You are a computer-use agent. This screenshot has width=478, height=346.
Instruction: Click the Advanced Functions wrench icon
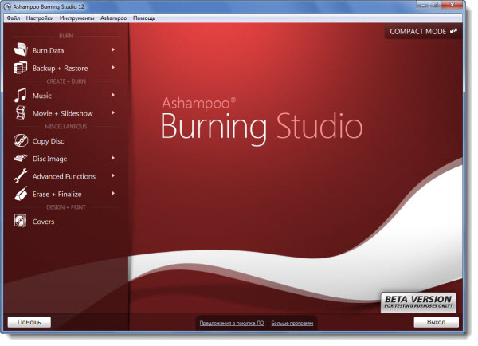[x=21, y=175]
